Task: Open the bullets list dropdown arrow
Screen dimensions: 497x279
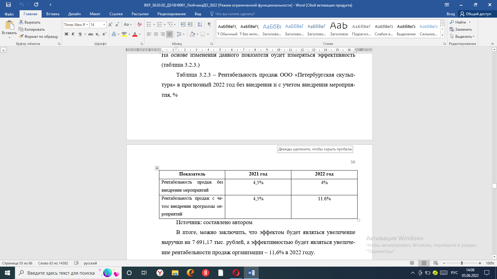Action: [154, 24]
